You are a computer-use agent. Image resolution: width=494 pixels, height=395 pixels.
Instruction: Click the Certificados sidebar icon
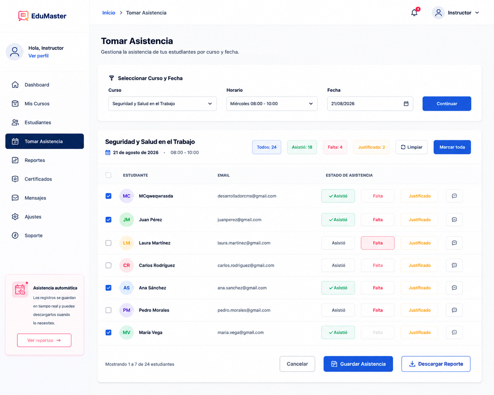click(x=15, y=179)
